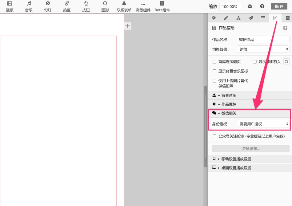The width and height of the screenshot is (292, 206).
Task: Click the vertical scrollbar beside canvas
Action: 205,126
